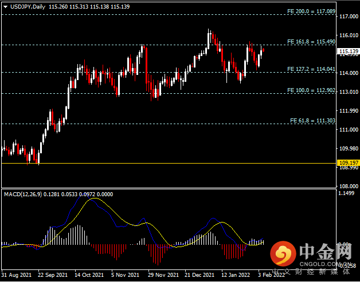This screenshot has width=360, height=282.
Task: Click the 5 Nov 2021 date label
Action: click(125, 275)
